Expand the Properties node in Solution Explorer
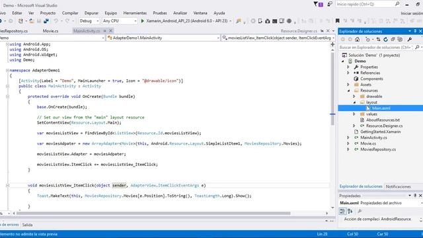 (348, 67)
